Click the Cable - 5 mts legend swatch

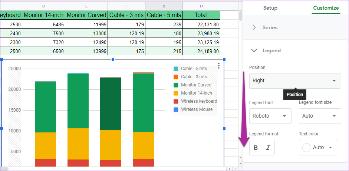[x=176, y=69]
